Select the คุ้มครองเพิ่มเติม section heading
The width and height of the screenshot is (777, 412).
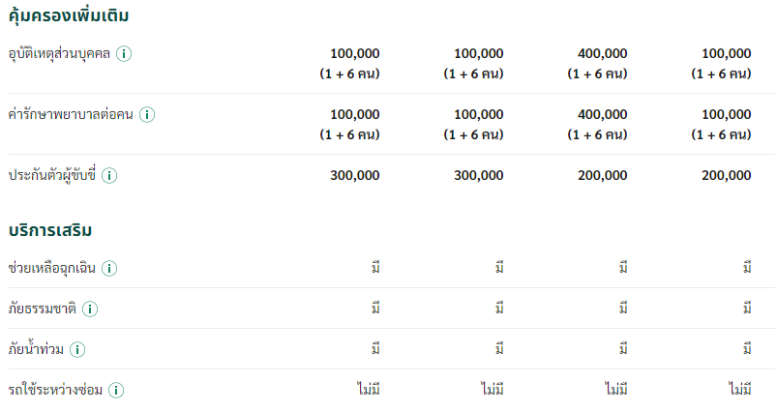point(69,15)
